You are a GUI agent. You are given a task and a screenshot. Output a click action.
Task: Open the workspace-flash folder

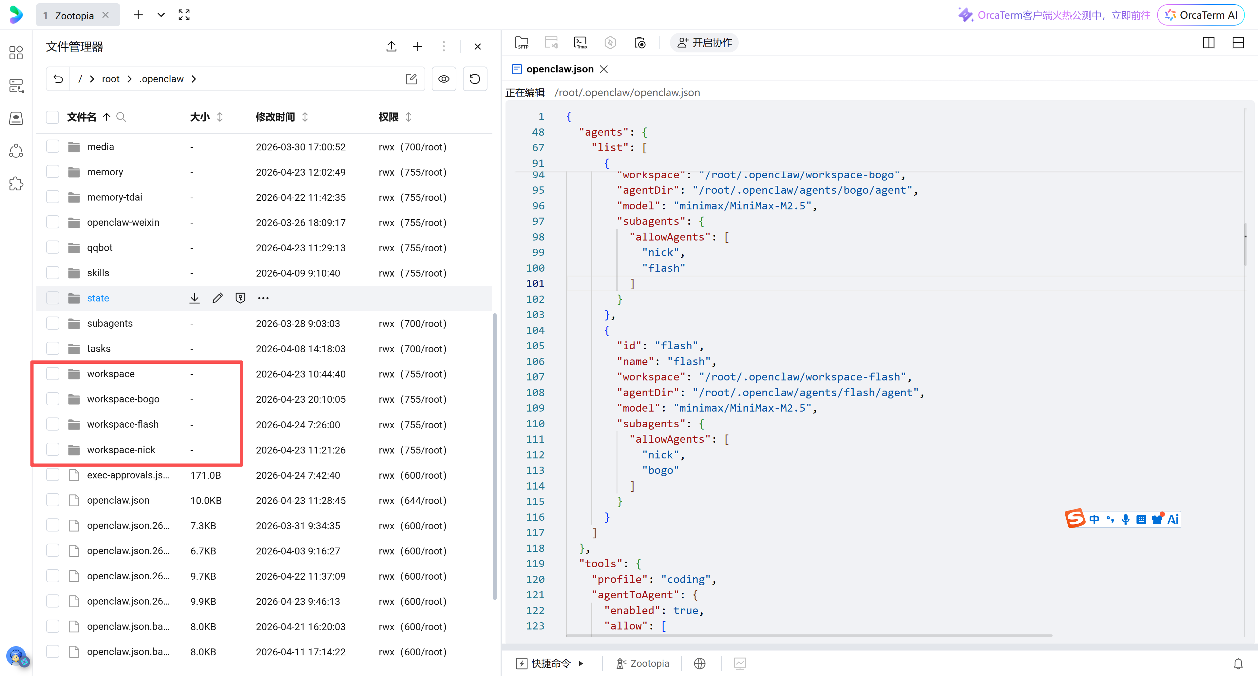point(123,424)
